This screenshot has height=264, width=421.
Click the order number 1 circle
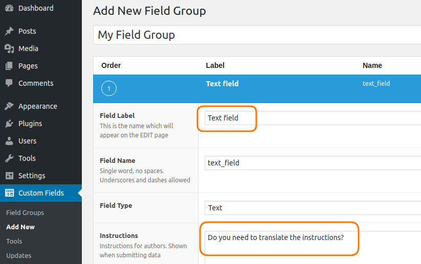pyautogui.click(x=109, y=88)
